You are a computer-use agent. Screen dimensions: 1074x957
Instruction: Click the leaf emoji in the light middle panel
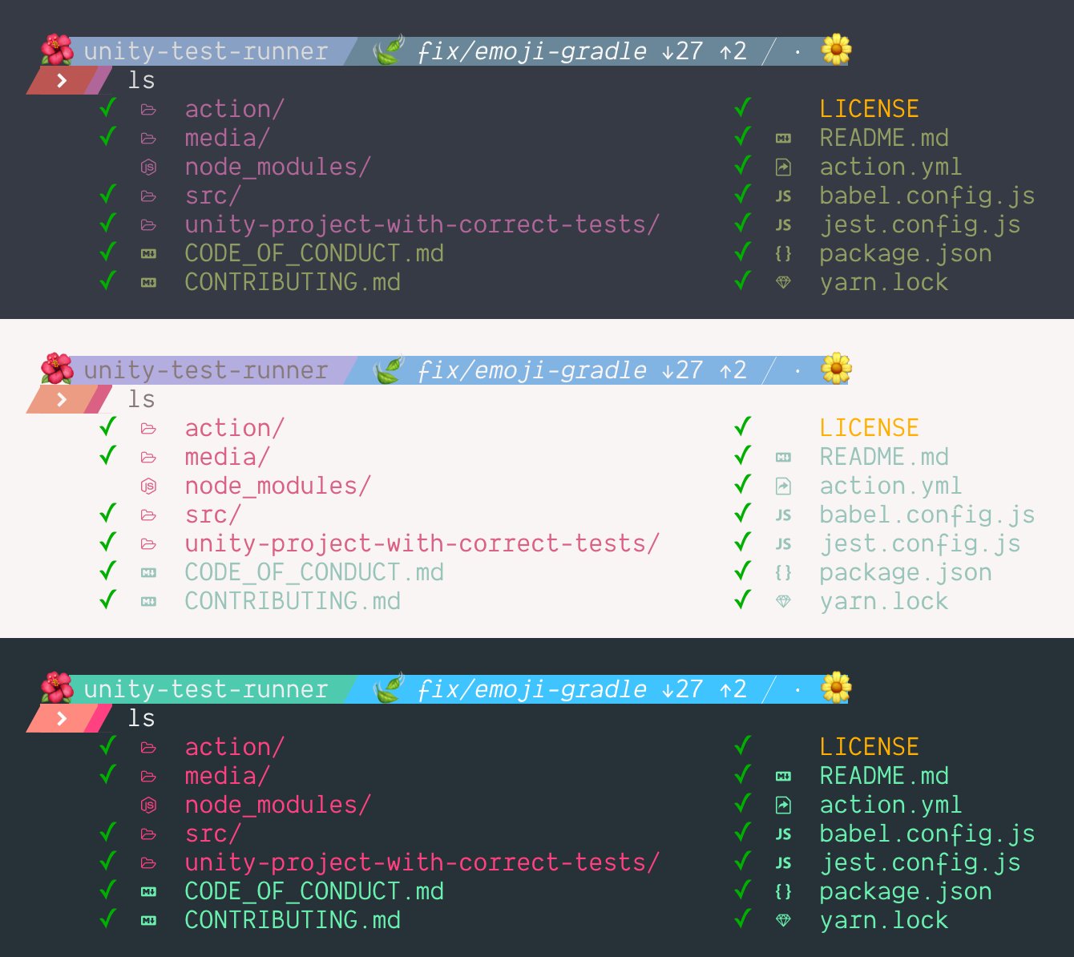389,370
